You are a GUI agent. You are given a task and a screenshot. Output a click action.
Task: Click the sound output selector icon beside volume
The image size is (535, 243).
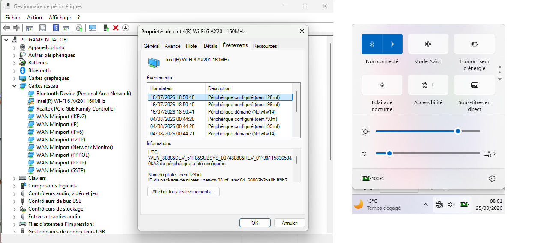click(490, 154)
